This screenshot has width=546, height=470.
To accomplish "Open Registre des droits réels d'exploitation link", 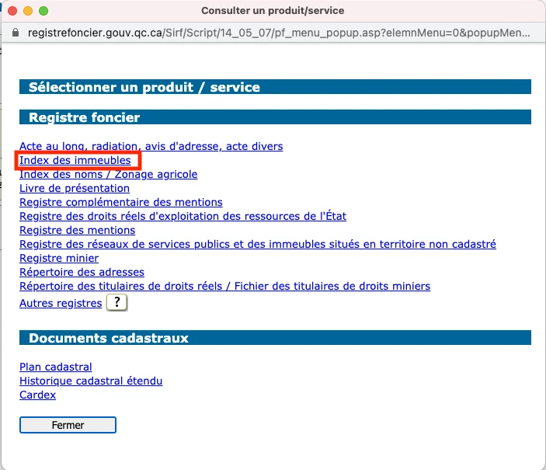I will 183,217.
